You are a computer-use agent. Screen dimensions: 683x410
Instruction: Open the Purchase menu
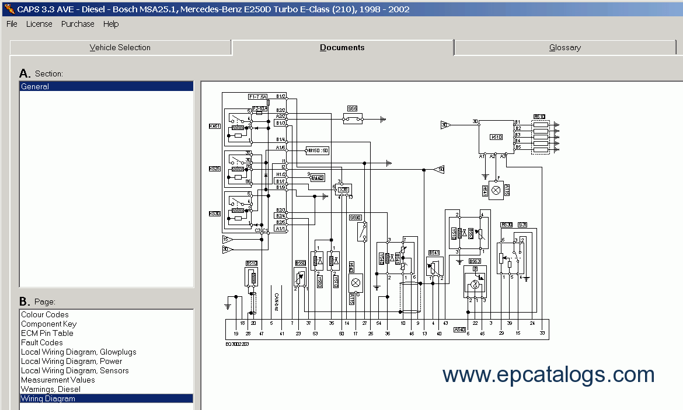(x=78, y=24)
